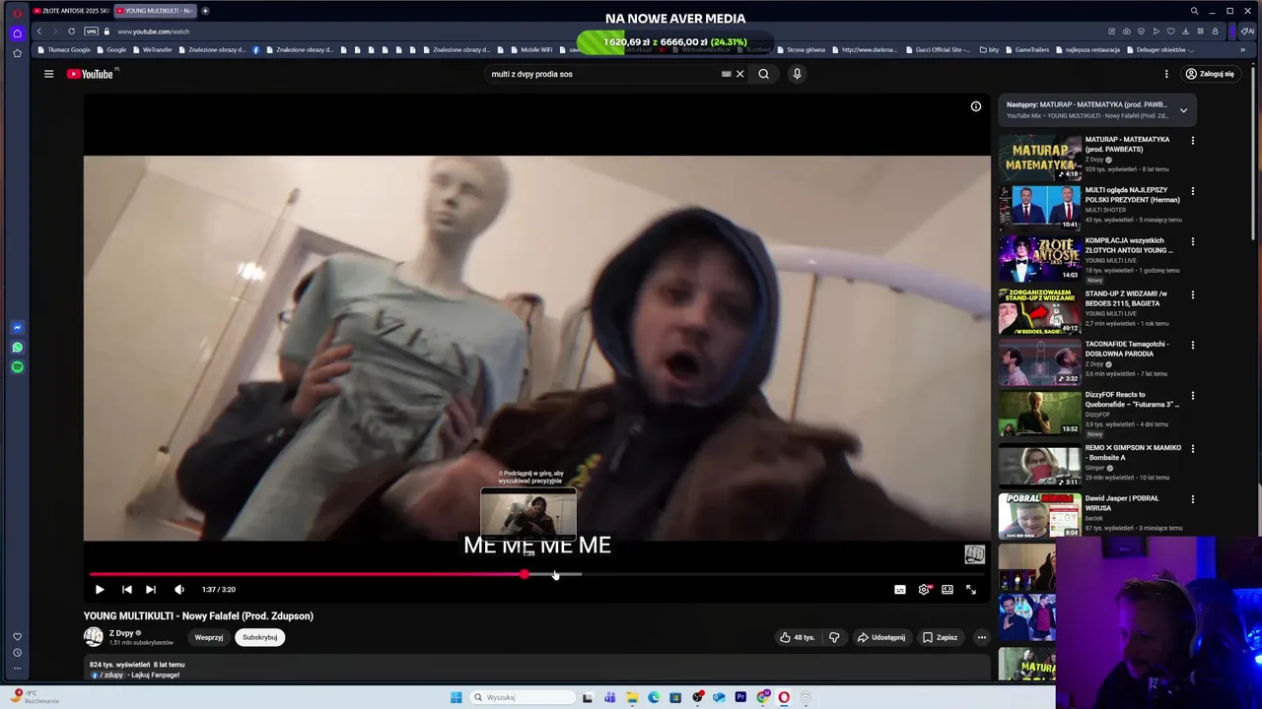Viewport: 1262px width, 709px height.
Task: Start voice search with the microphone
Action: click(797, 74)
